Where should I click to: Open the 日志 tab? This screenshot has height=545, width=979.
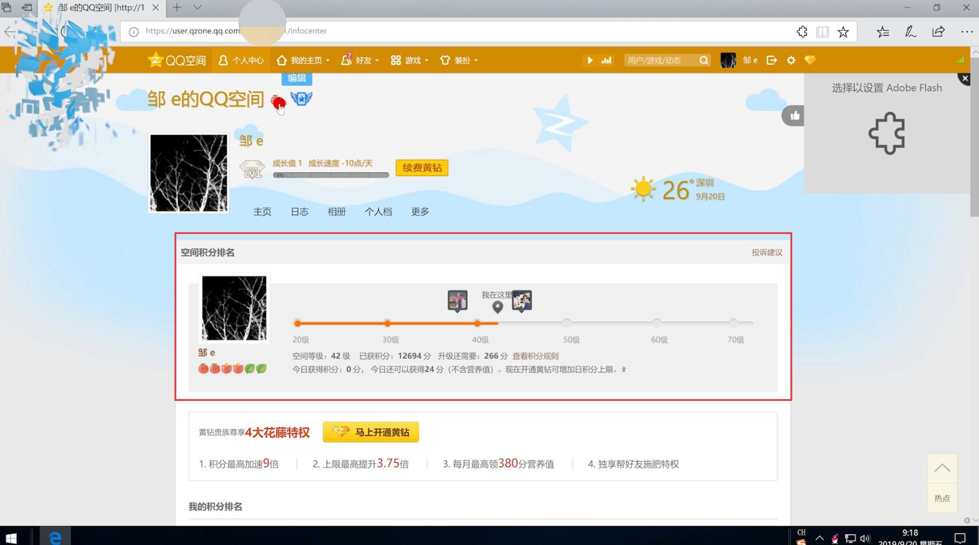[299, 212]
